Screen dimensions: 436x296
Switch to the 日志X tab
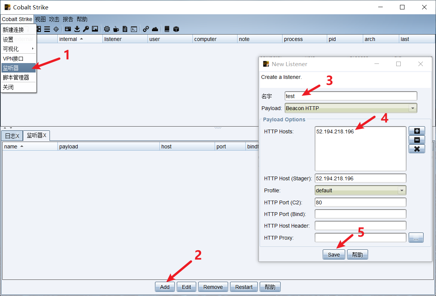pos(12,136)
